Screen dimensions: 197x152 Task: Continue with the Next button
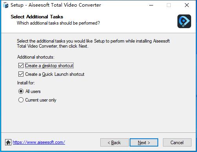click(144, 143)
